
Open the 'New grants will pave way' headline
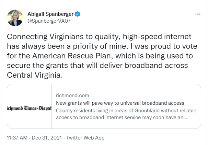pos(120,103)
